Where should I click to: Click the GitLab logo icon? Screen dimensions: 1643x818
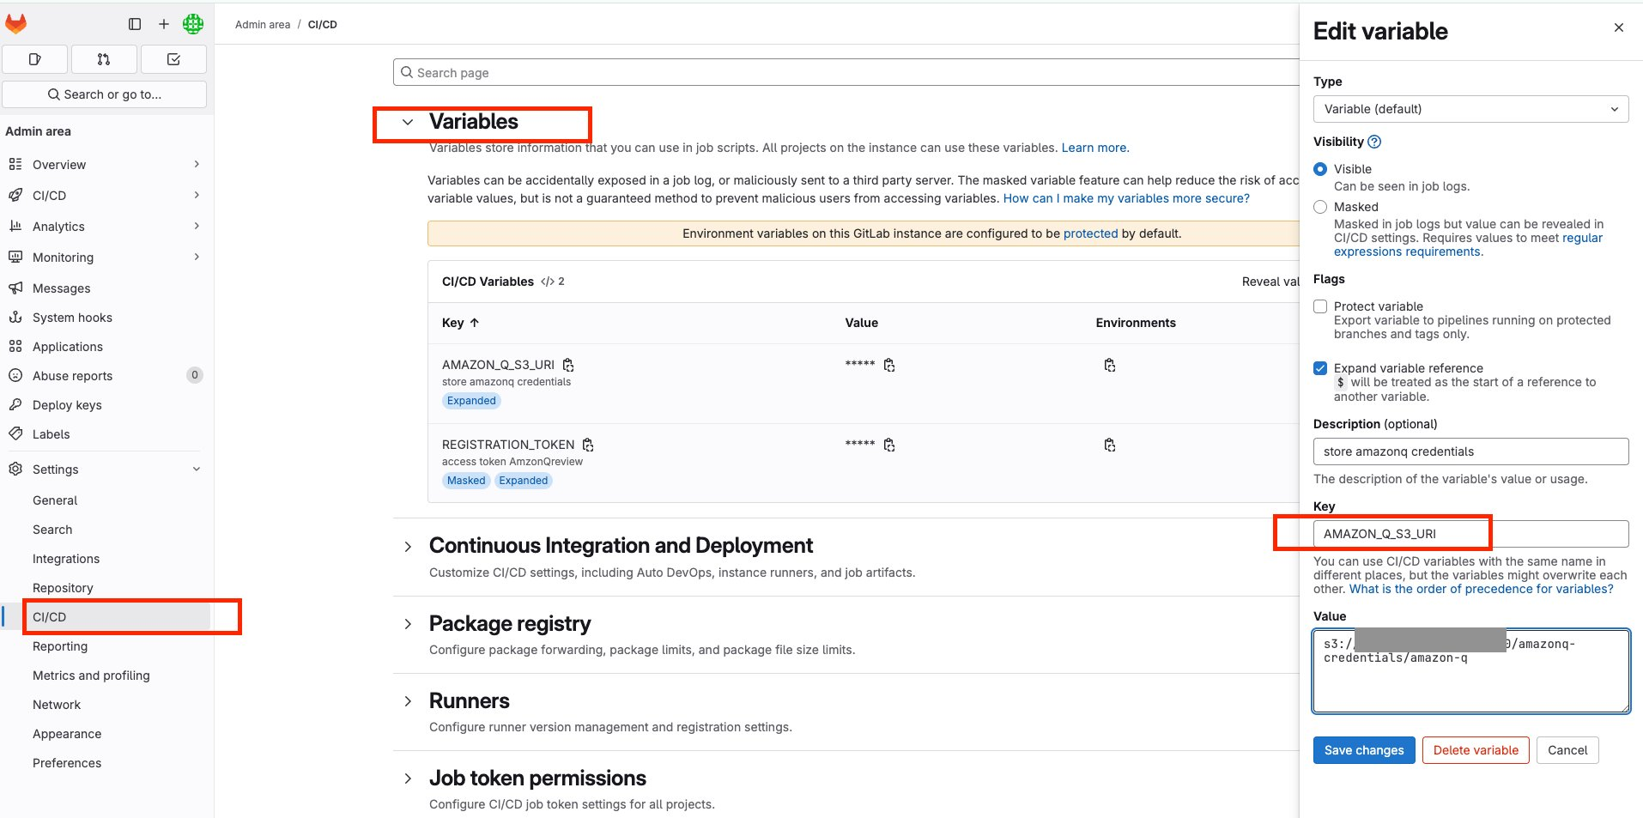click(16, 24)
